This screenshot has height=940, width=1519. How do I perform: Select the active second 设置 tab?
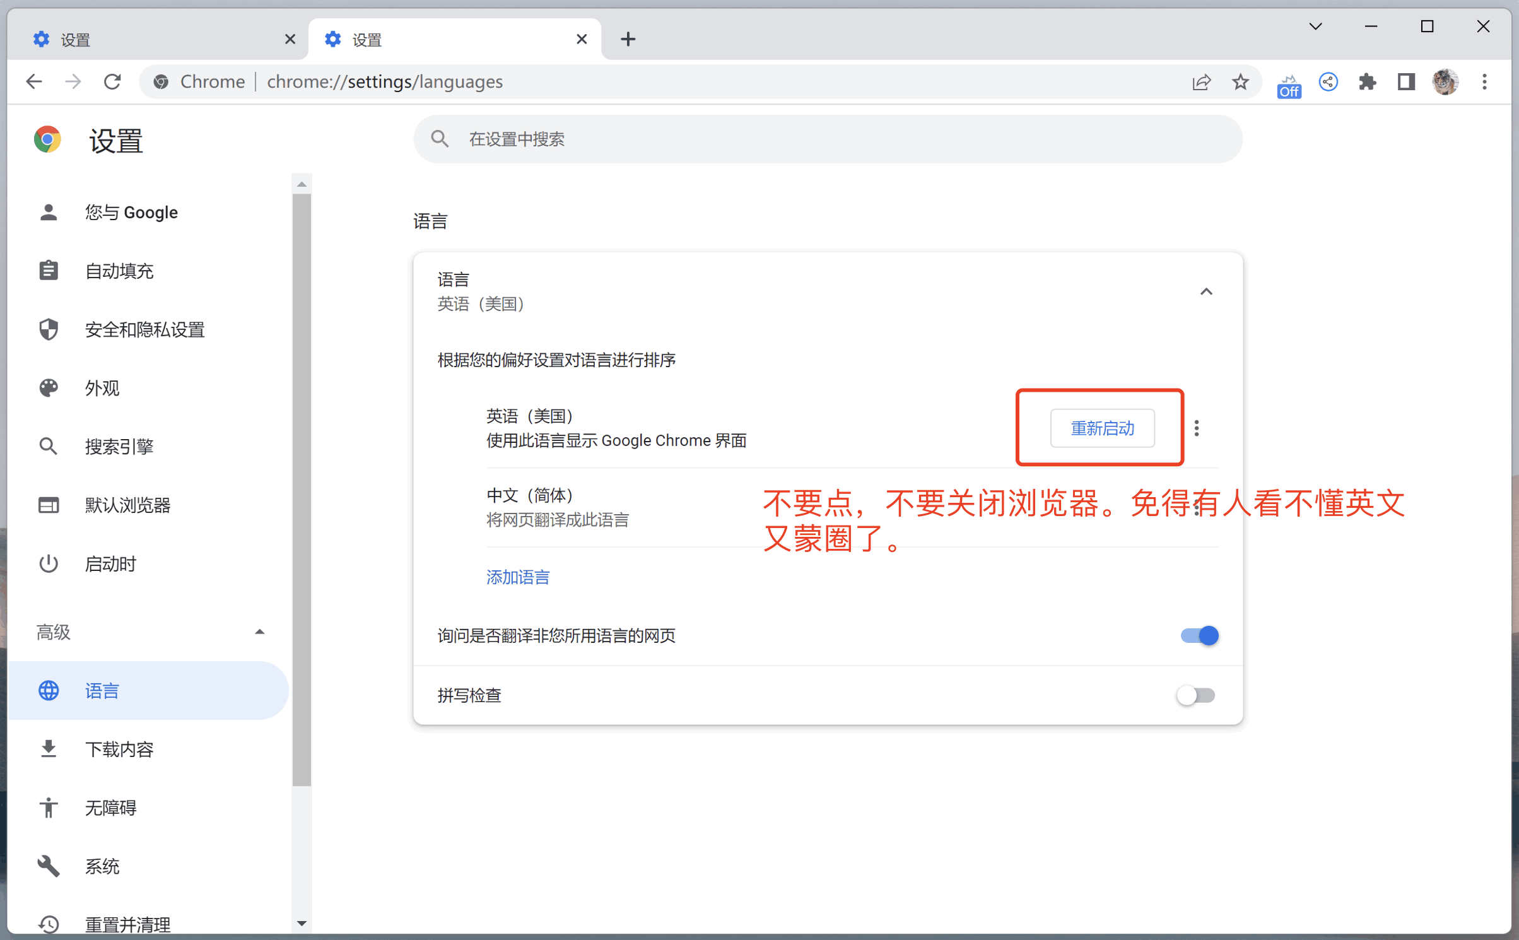[454, 39]
